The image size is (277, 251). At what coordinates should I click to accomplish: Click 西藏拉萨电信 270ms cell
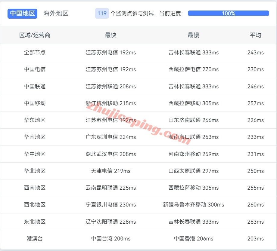point(193,69)
